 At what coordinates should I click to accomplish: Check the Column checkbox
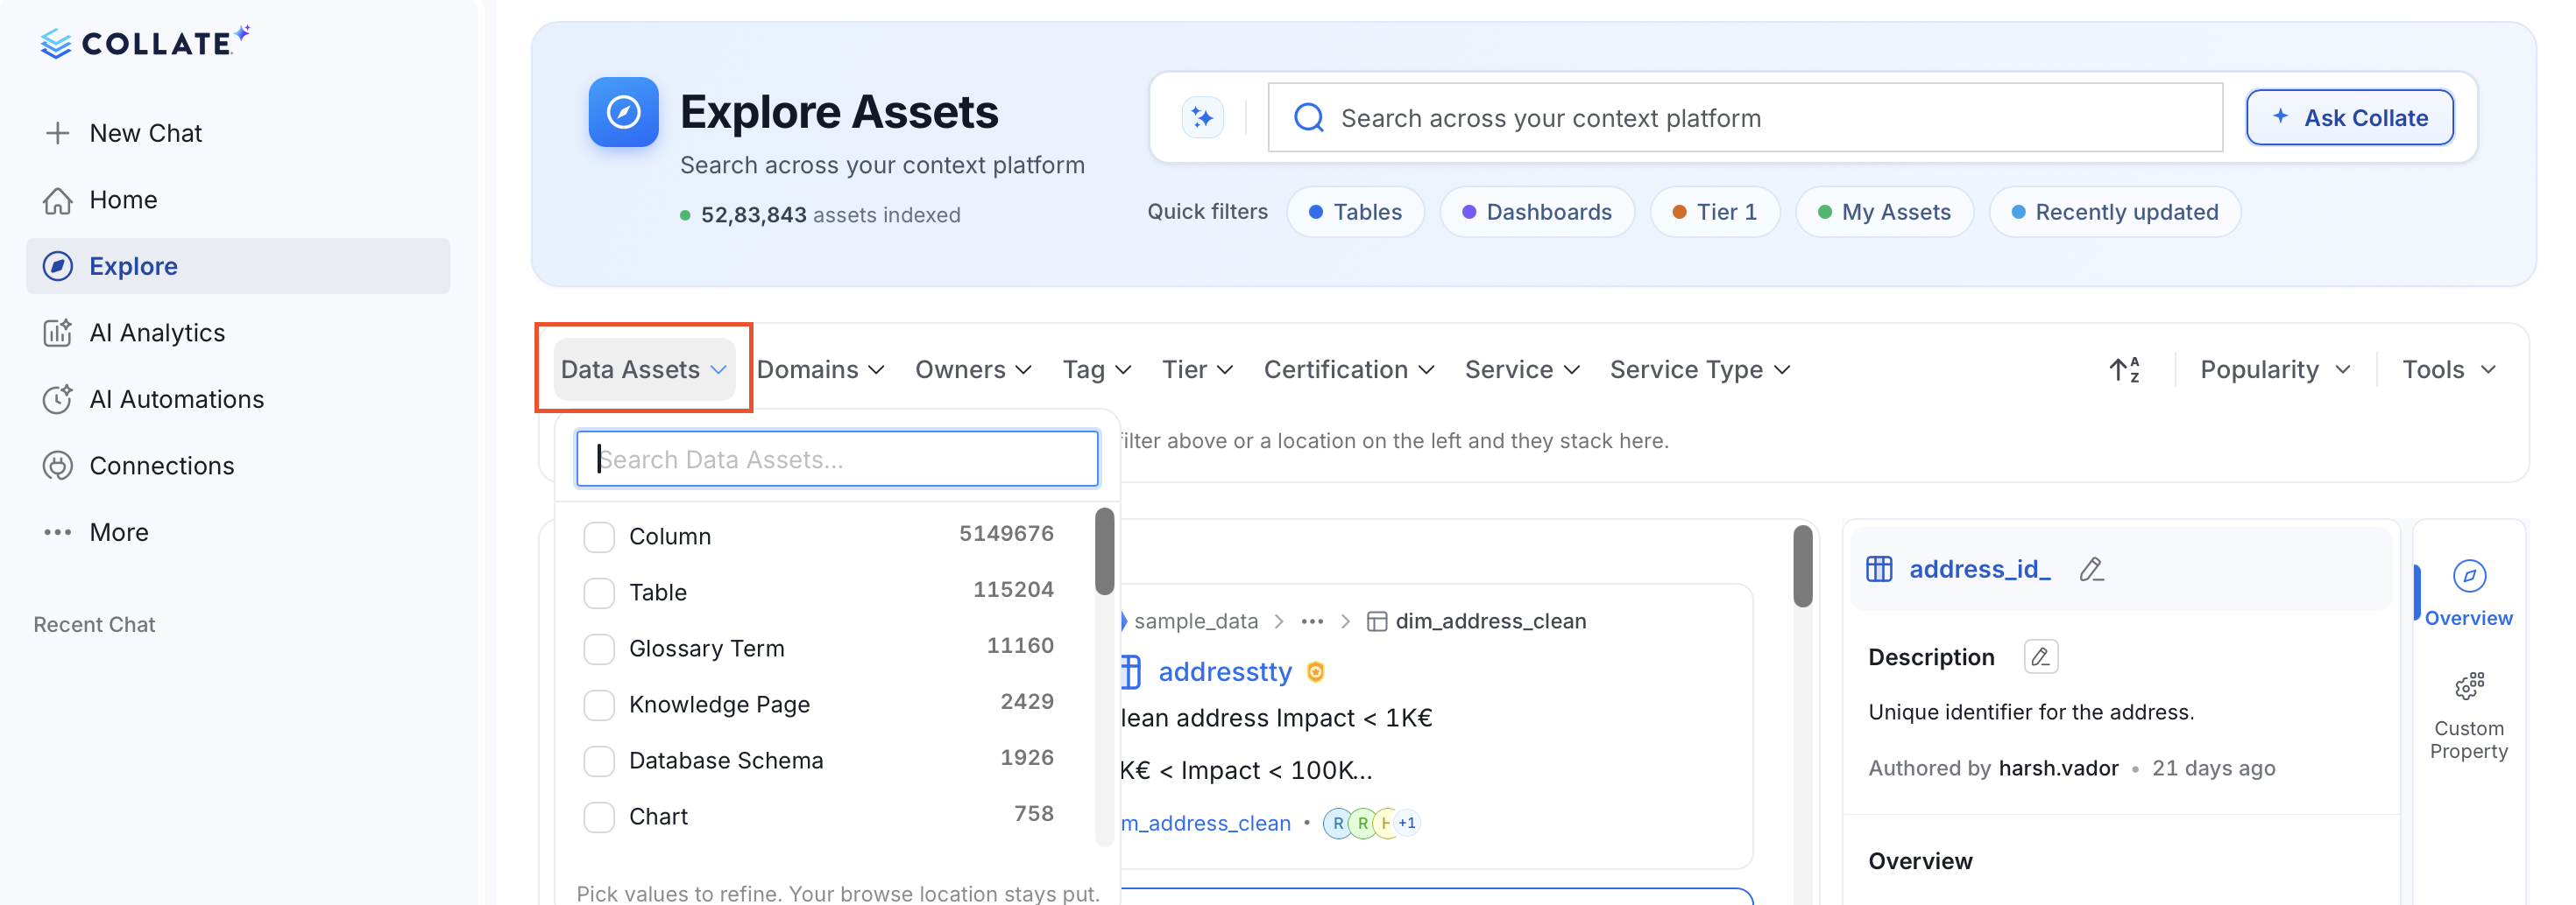pyautogui.click(x=599, y=537)
